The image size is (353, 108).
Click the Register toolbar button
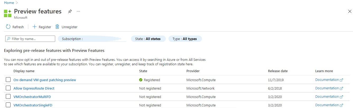click(x=42, y=27)
